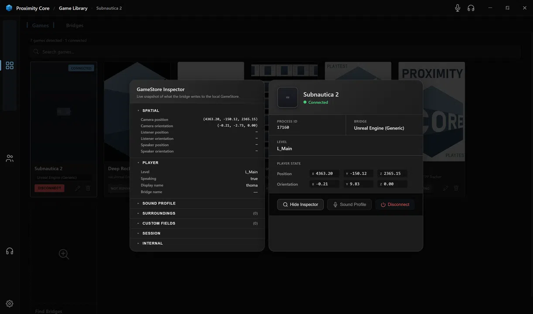Click the Proximity Core cube logo
This screenshot has width=533, height=314.
9,8
